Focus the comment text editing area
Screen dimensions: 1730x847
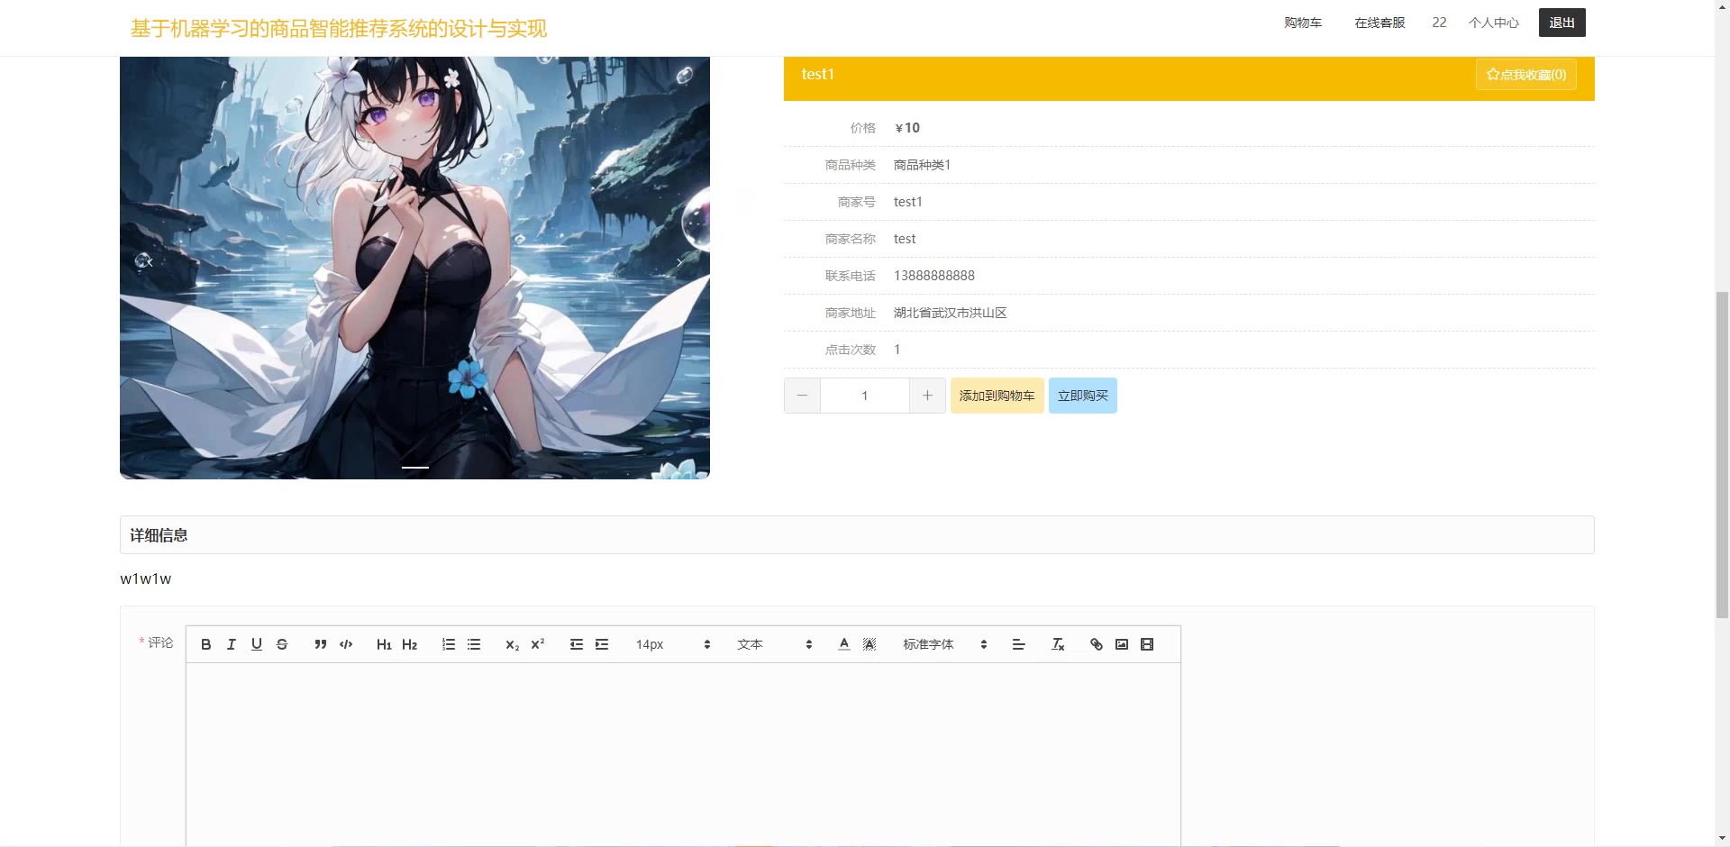683,754
